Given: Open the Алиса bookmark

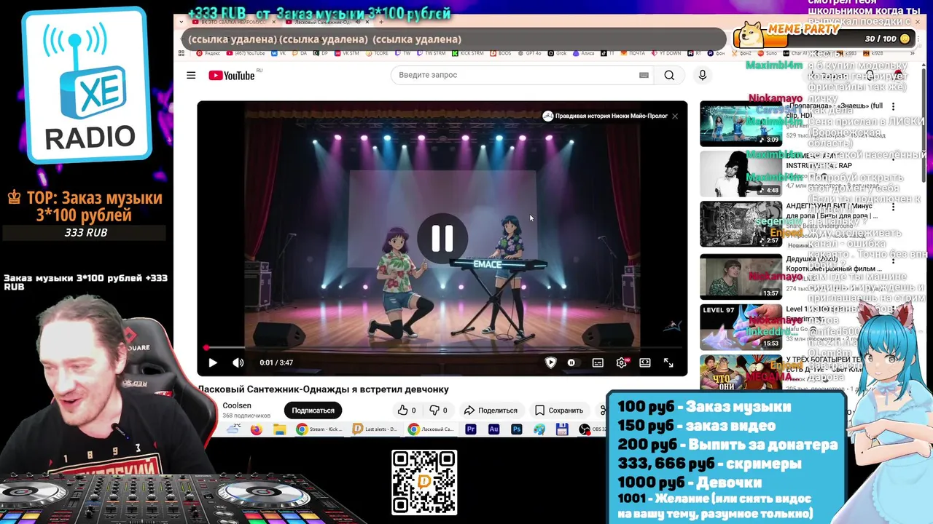Looking at the screenshot, I should [583, 53].
